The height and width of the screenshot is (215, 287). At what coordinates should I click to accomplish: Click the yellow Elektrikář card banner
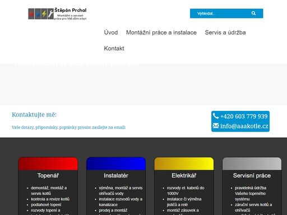pos(184,163)
